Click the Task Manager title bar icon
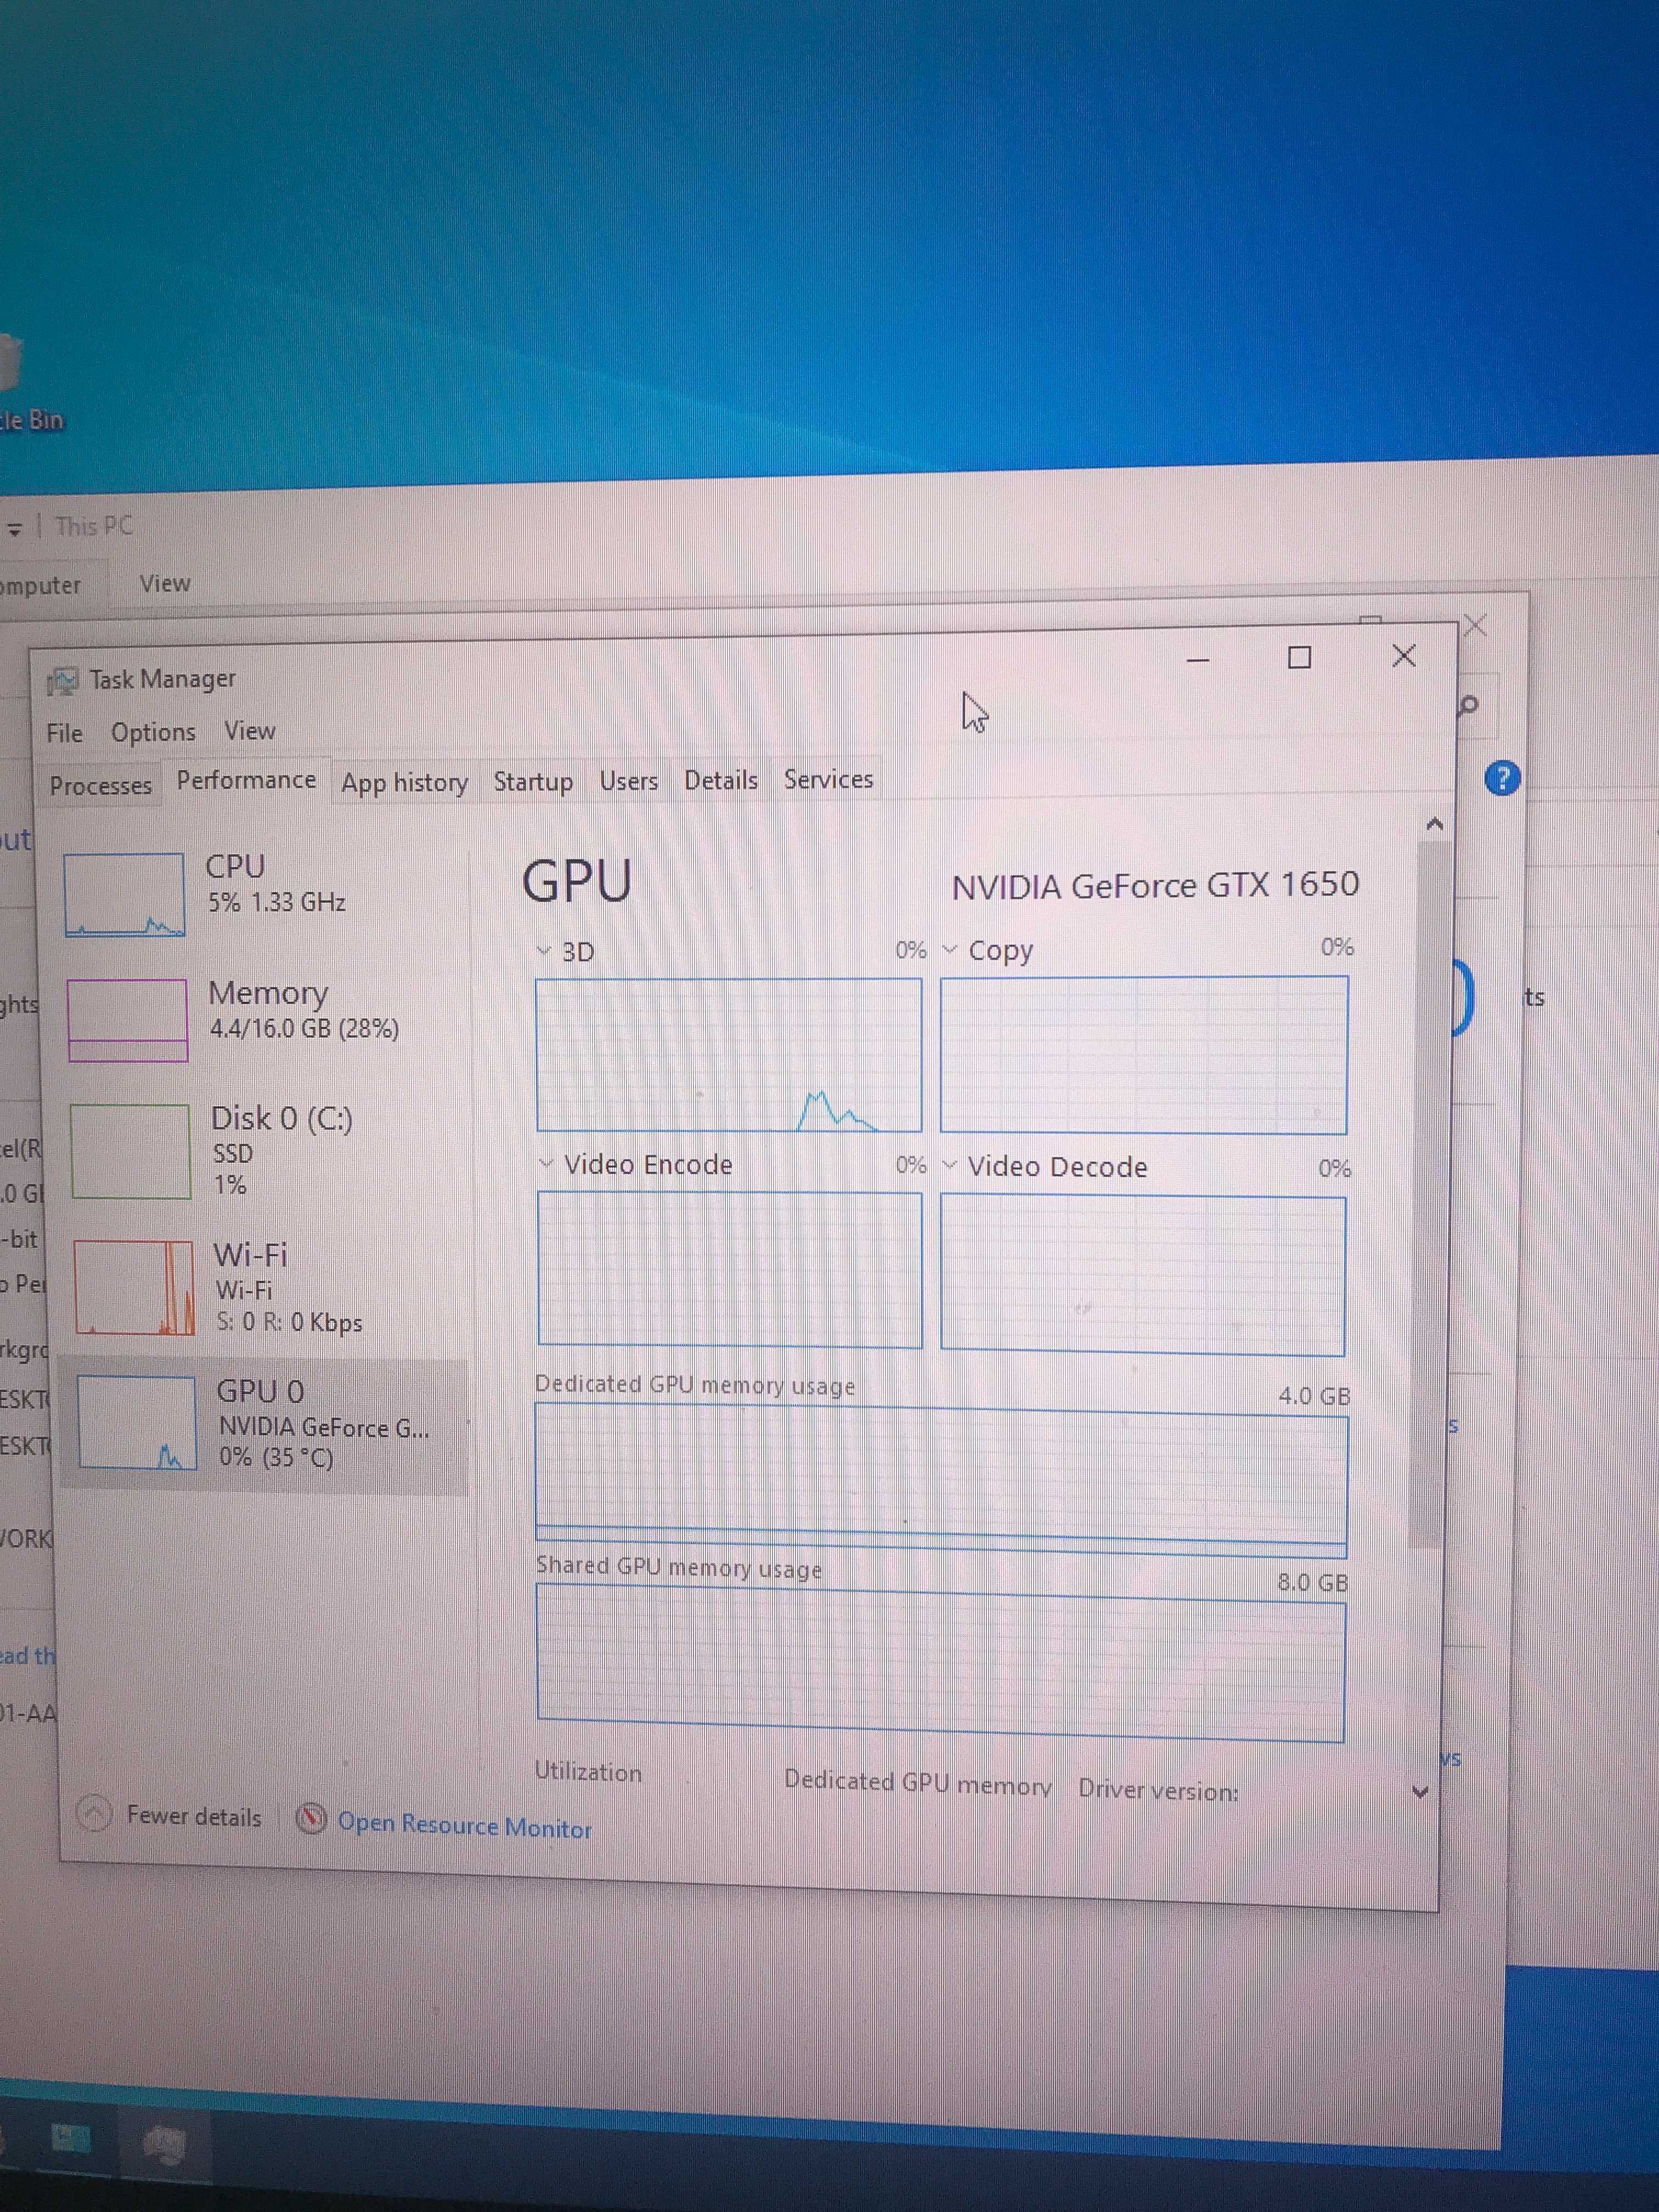Screen dimensions: 1659x2212 62,681
